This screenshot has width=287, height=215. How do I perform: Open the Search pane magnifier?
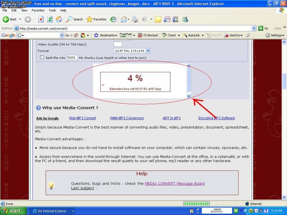tap(74, 19)
